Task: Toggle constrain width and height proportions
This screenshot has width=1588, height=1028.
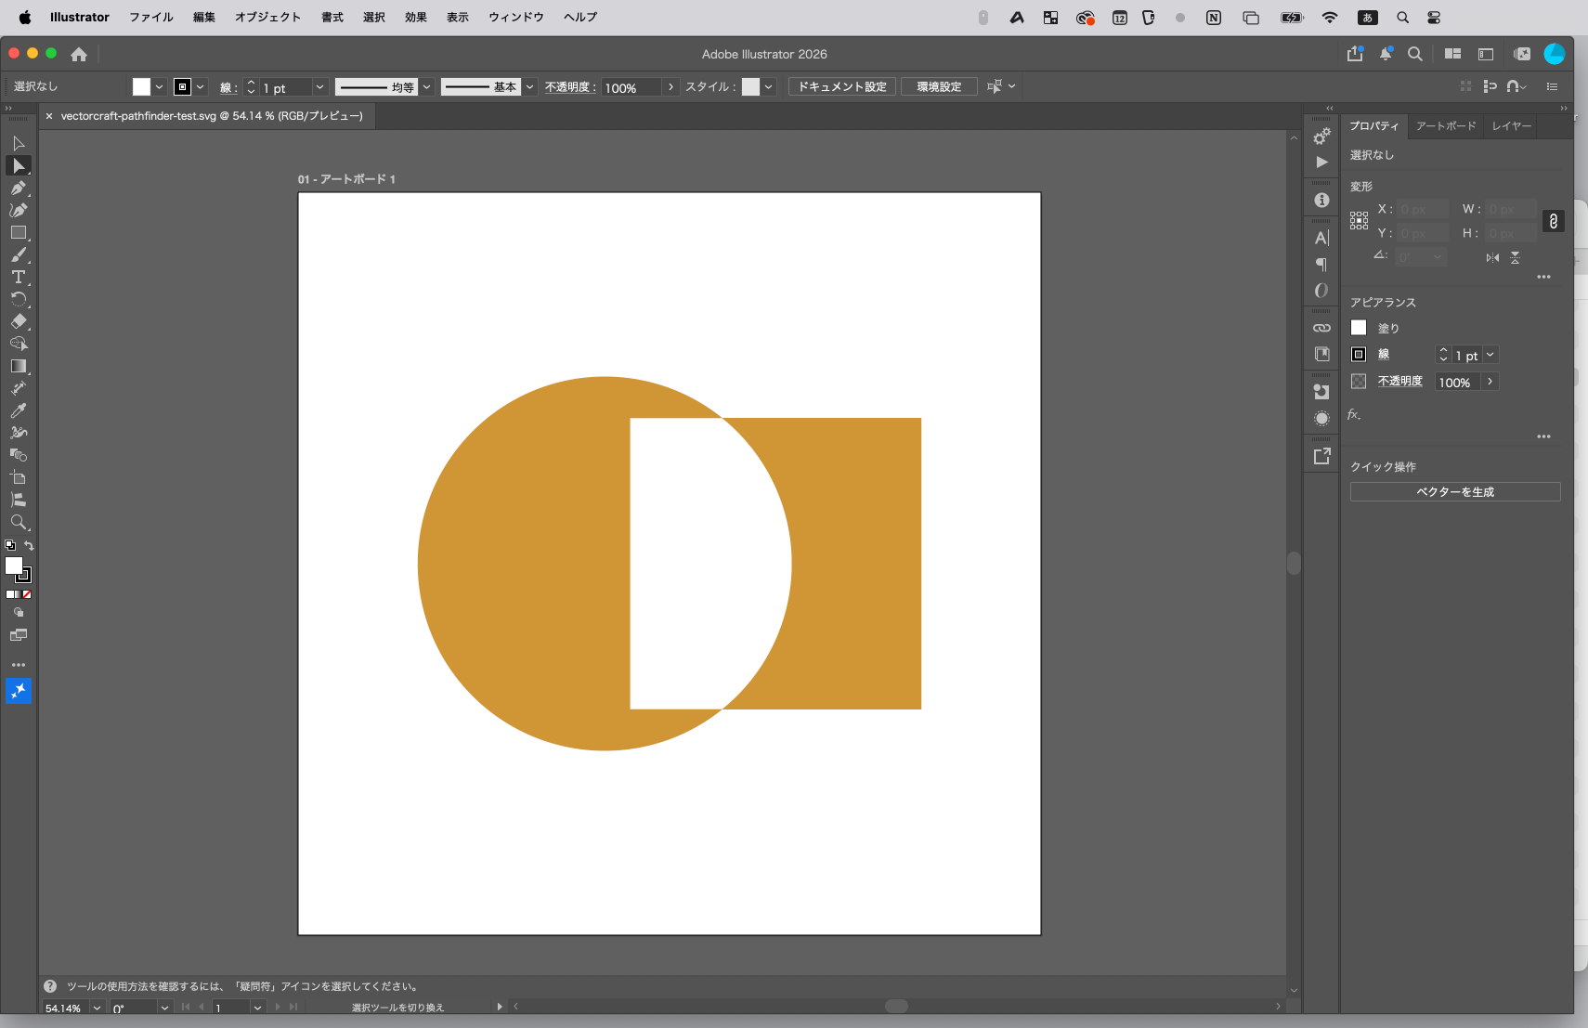Action: tap(1554, 221)
